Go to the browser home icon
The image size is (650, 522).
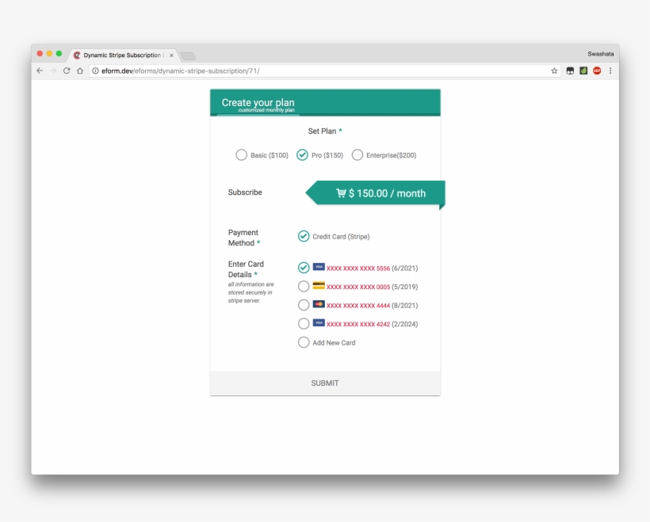point(80,70)
